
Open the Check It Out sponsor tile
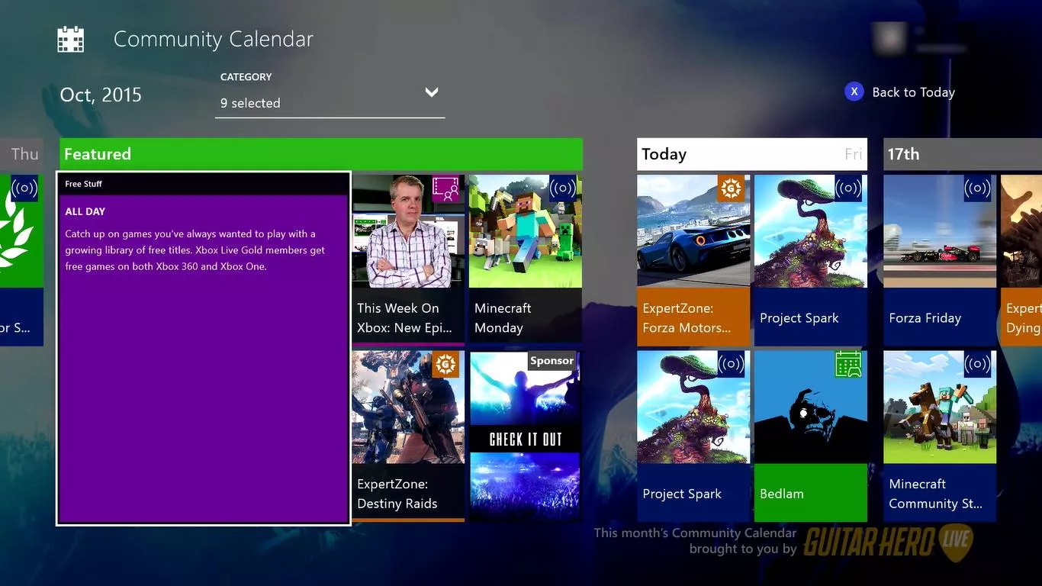coord(526,436)
